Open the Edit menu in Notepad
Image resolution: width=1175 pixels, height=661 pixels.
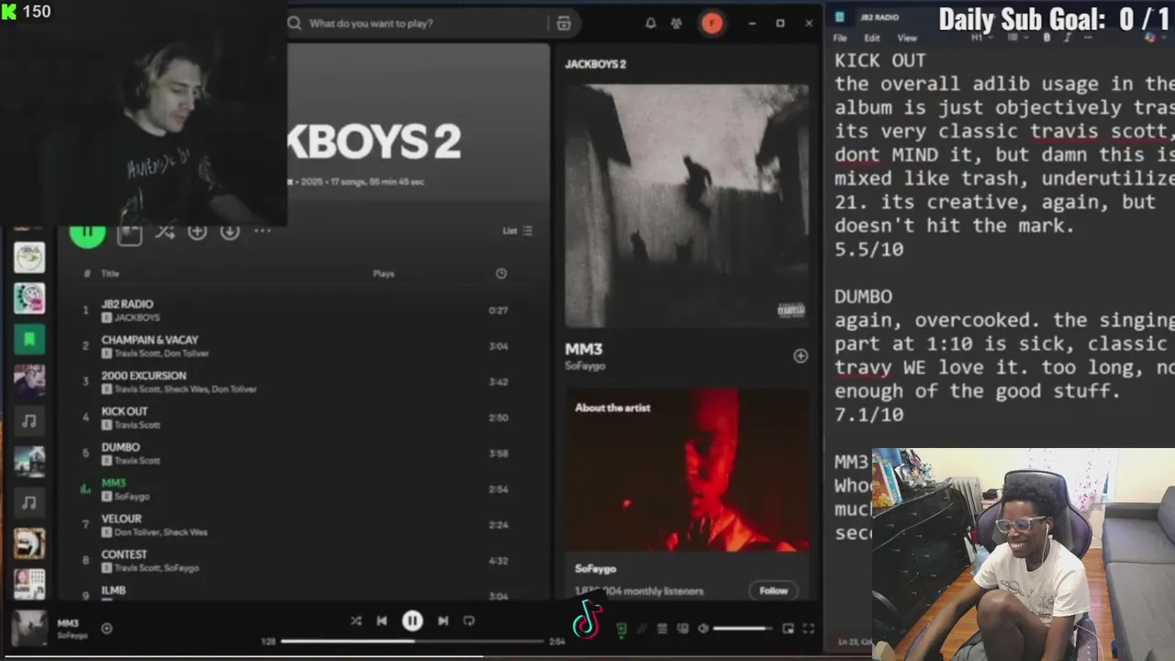[x=872, y=39]
